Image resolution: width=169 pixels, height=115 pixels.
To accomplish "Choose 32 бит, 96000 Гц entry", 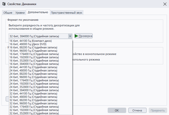I will point(41,103).
